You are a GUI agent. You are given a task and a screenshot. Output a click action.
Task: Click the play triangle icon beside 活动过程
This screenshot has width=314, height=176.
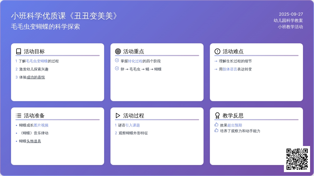tap(118, 116)
